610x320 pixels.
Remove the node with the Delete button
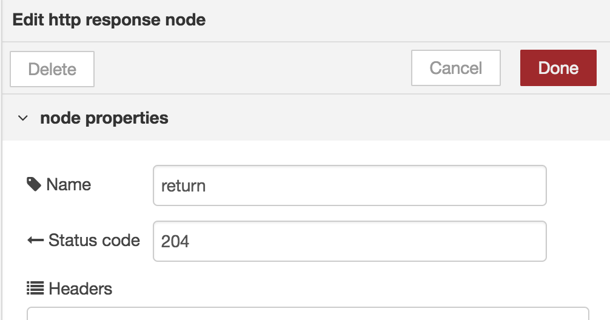[52, 69]
